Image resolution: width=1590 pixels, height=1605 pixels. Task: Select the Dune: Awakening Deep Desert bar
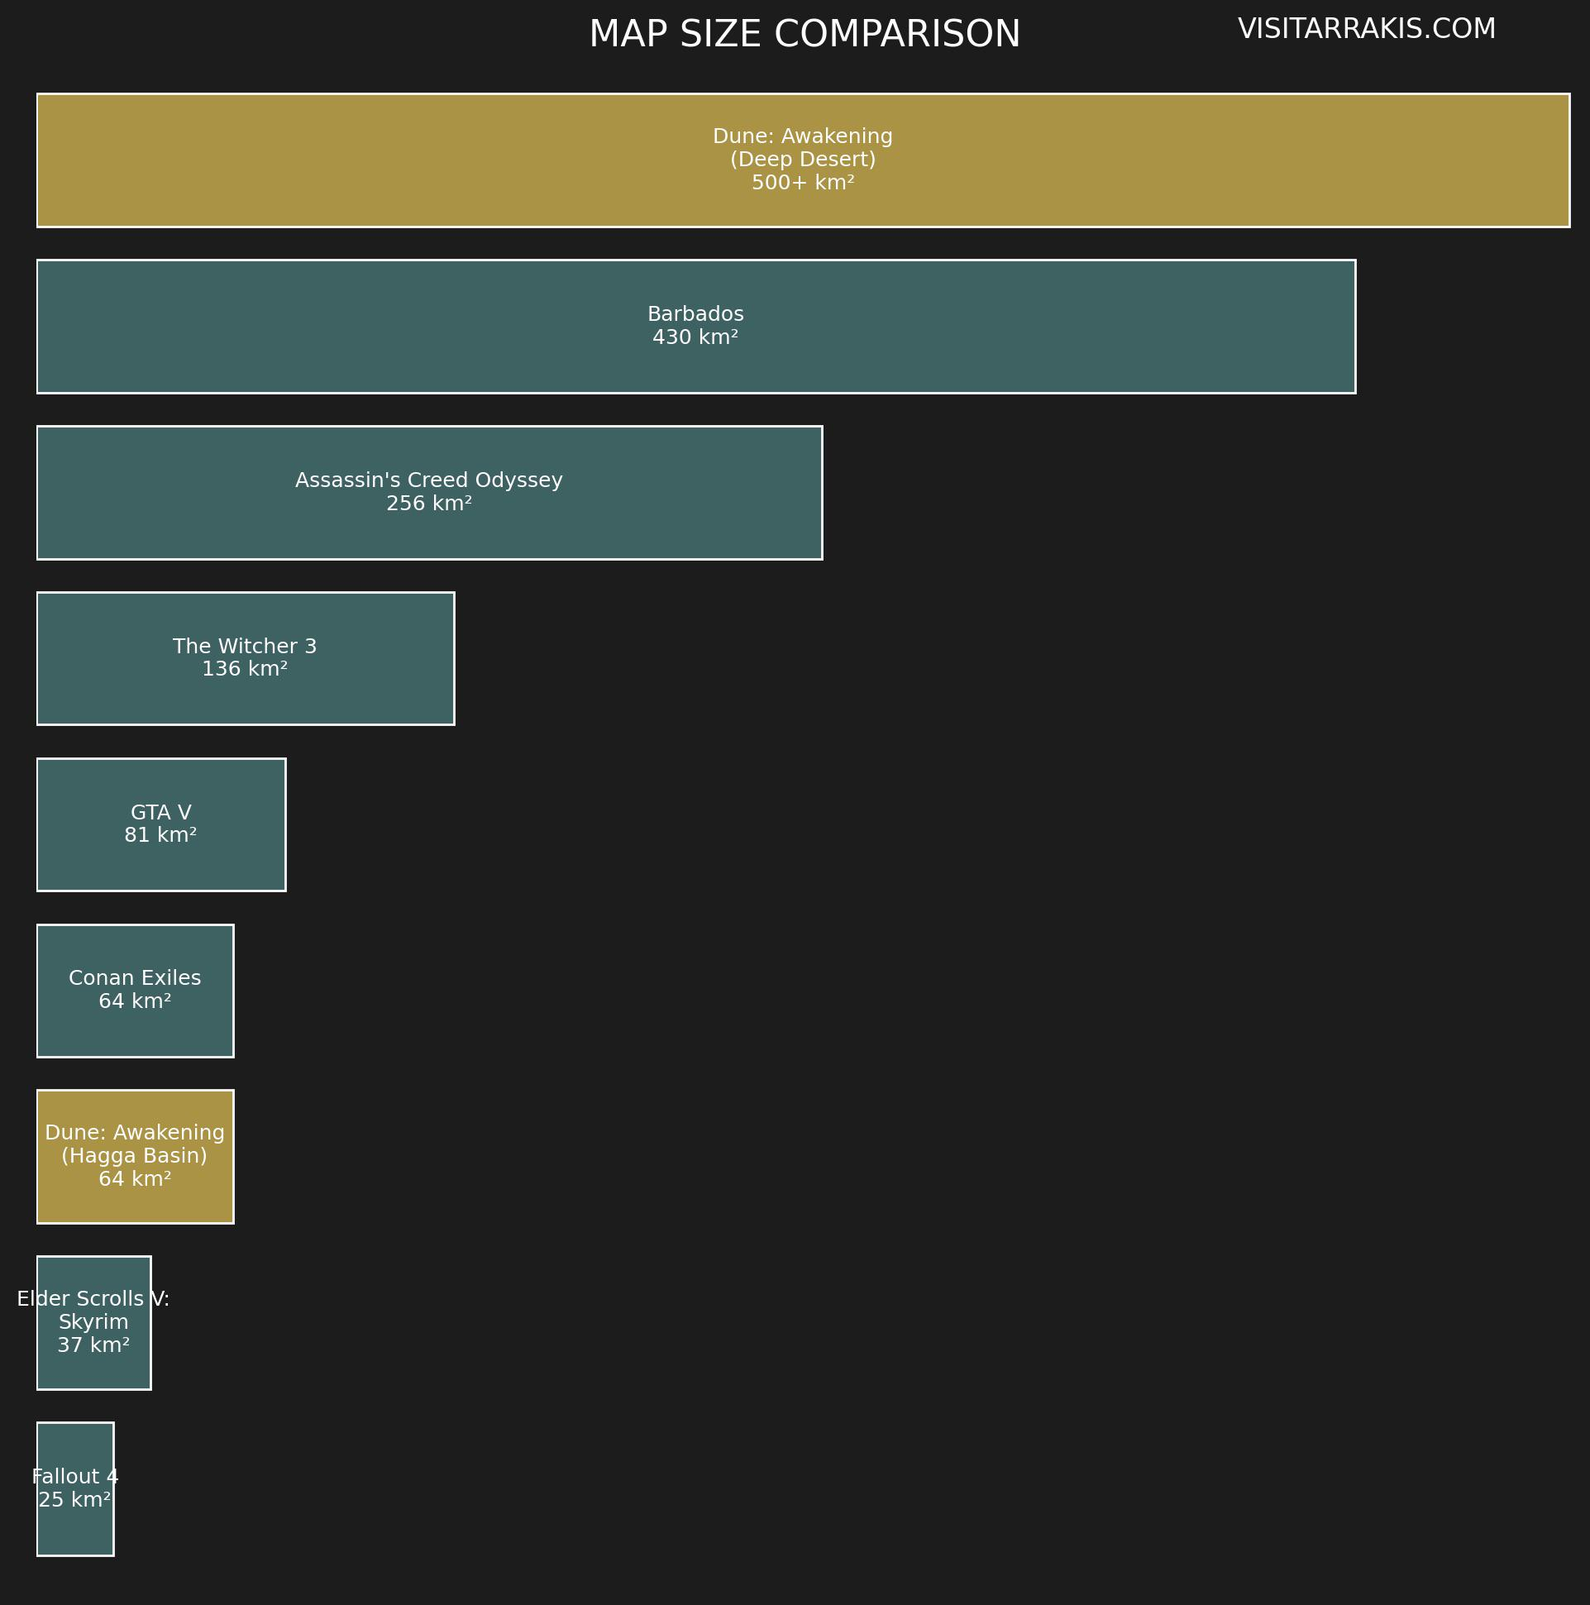pyautogui.click(x=804, y=160)
